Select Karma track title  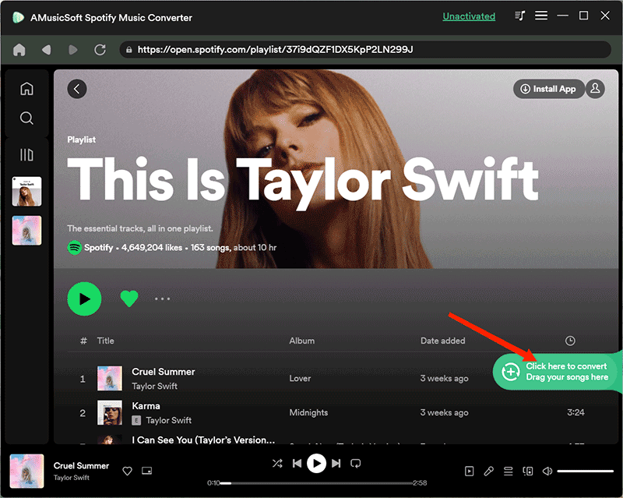[146, 406]
